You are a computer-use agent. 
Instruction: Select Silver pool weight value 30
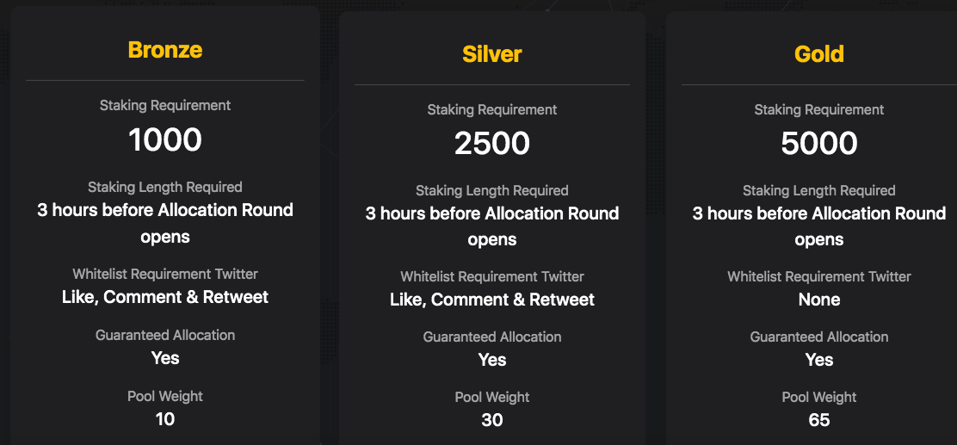click(492, 420)
